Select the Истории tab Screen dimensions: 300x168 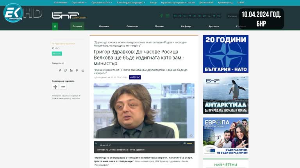104,26
